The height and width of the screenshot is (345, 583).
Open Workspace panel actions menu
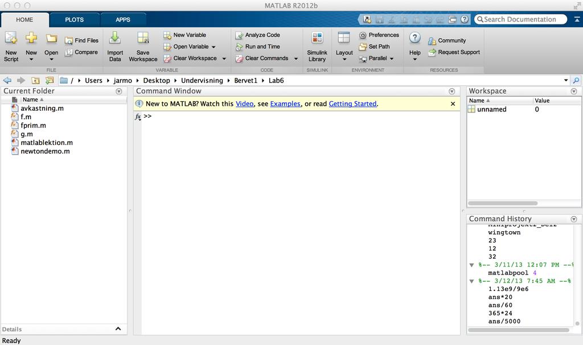pyautogui.click(x=574, y=92)
